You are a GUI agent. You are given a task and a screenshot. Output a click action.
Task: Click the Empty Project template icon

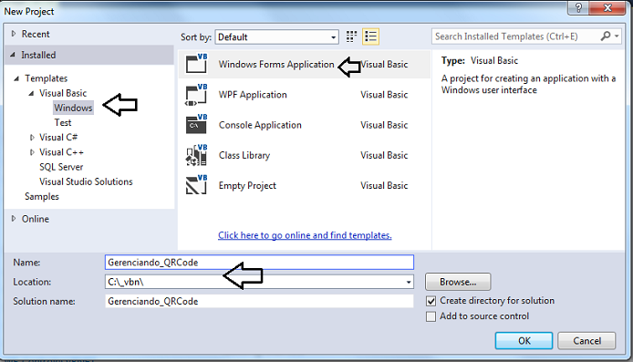[197, 185]
